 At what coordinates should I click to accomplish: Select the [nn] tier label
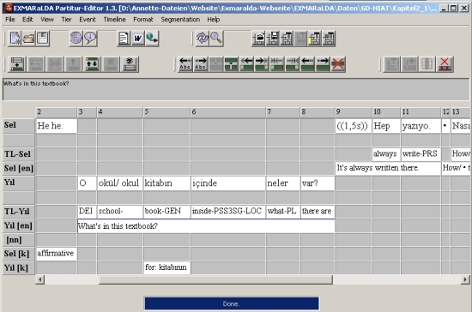point(18,240)
